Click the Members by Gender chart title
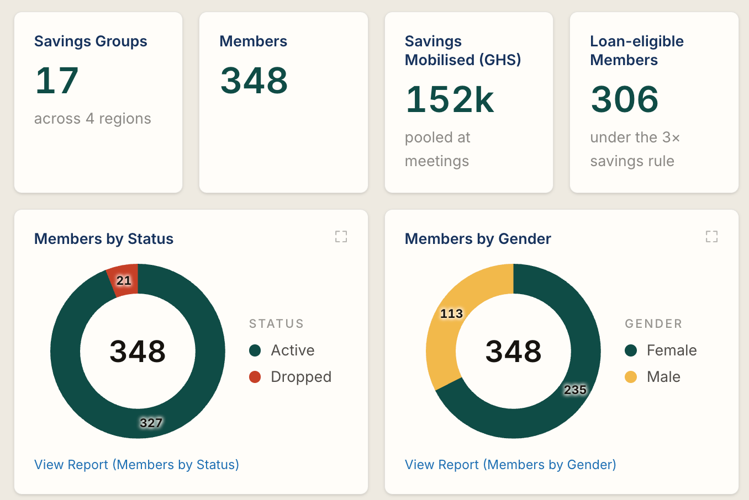 tap(478, 239)
